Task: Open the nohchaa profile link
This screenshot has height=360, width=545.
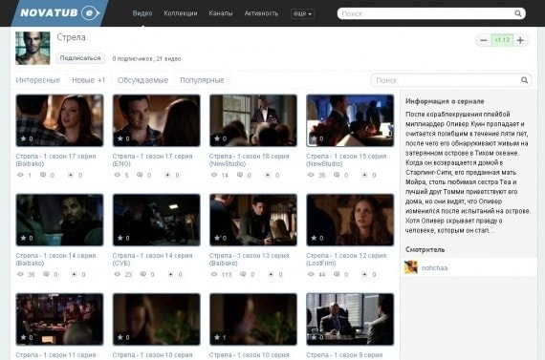Action: click(434, 267)
